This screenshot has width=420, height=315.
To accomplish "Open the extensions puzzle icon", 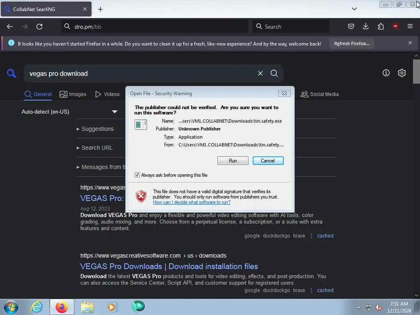I will (381, 26).
